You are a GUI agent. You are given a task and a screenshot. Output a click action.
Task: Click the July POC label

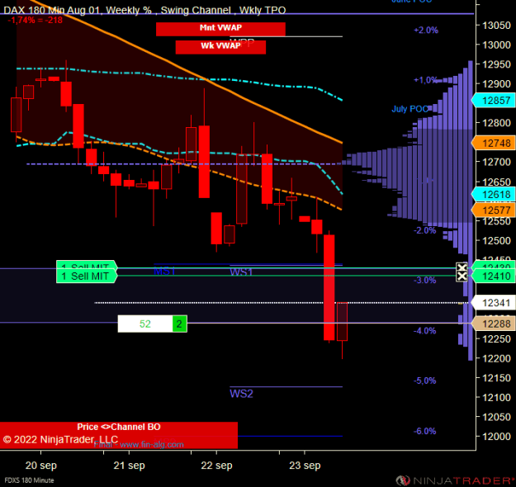[x=410, y=109]
